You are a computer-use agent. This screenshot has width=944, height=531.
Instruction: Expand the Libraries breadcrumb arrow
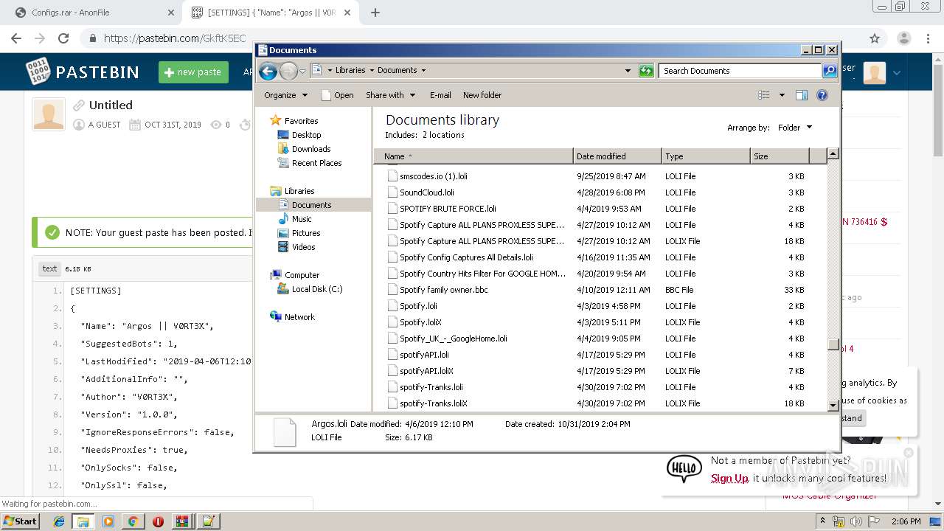tap(372, 71)
